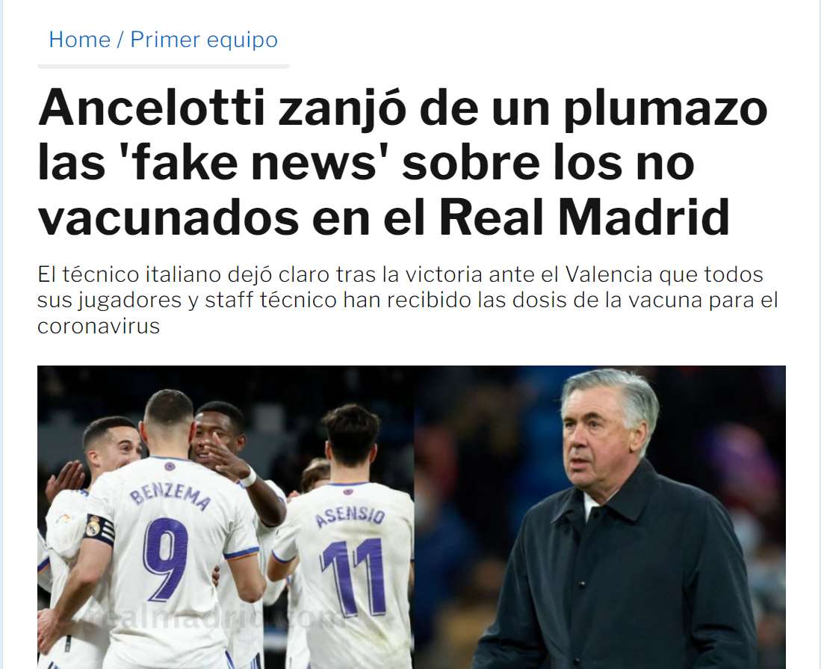Viewport: 821px width, 669px height.
Task: Open the photo of players celebrating
Action: 226,517
